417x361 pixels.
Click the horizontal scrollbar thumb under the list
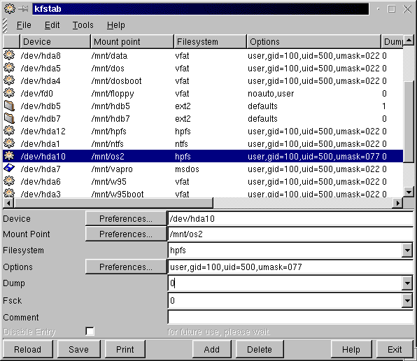(114, 203)
